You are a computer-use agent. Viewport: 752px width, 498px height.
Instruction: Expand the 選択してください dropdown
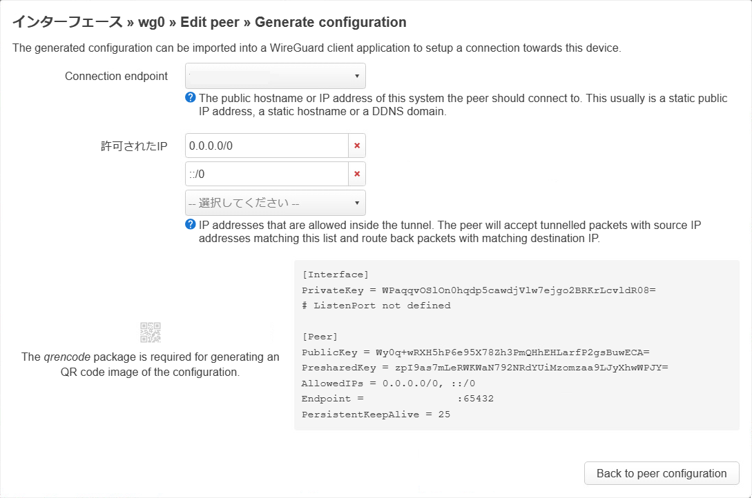[275, 203]
